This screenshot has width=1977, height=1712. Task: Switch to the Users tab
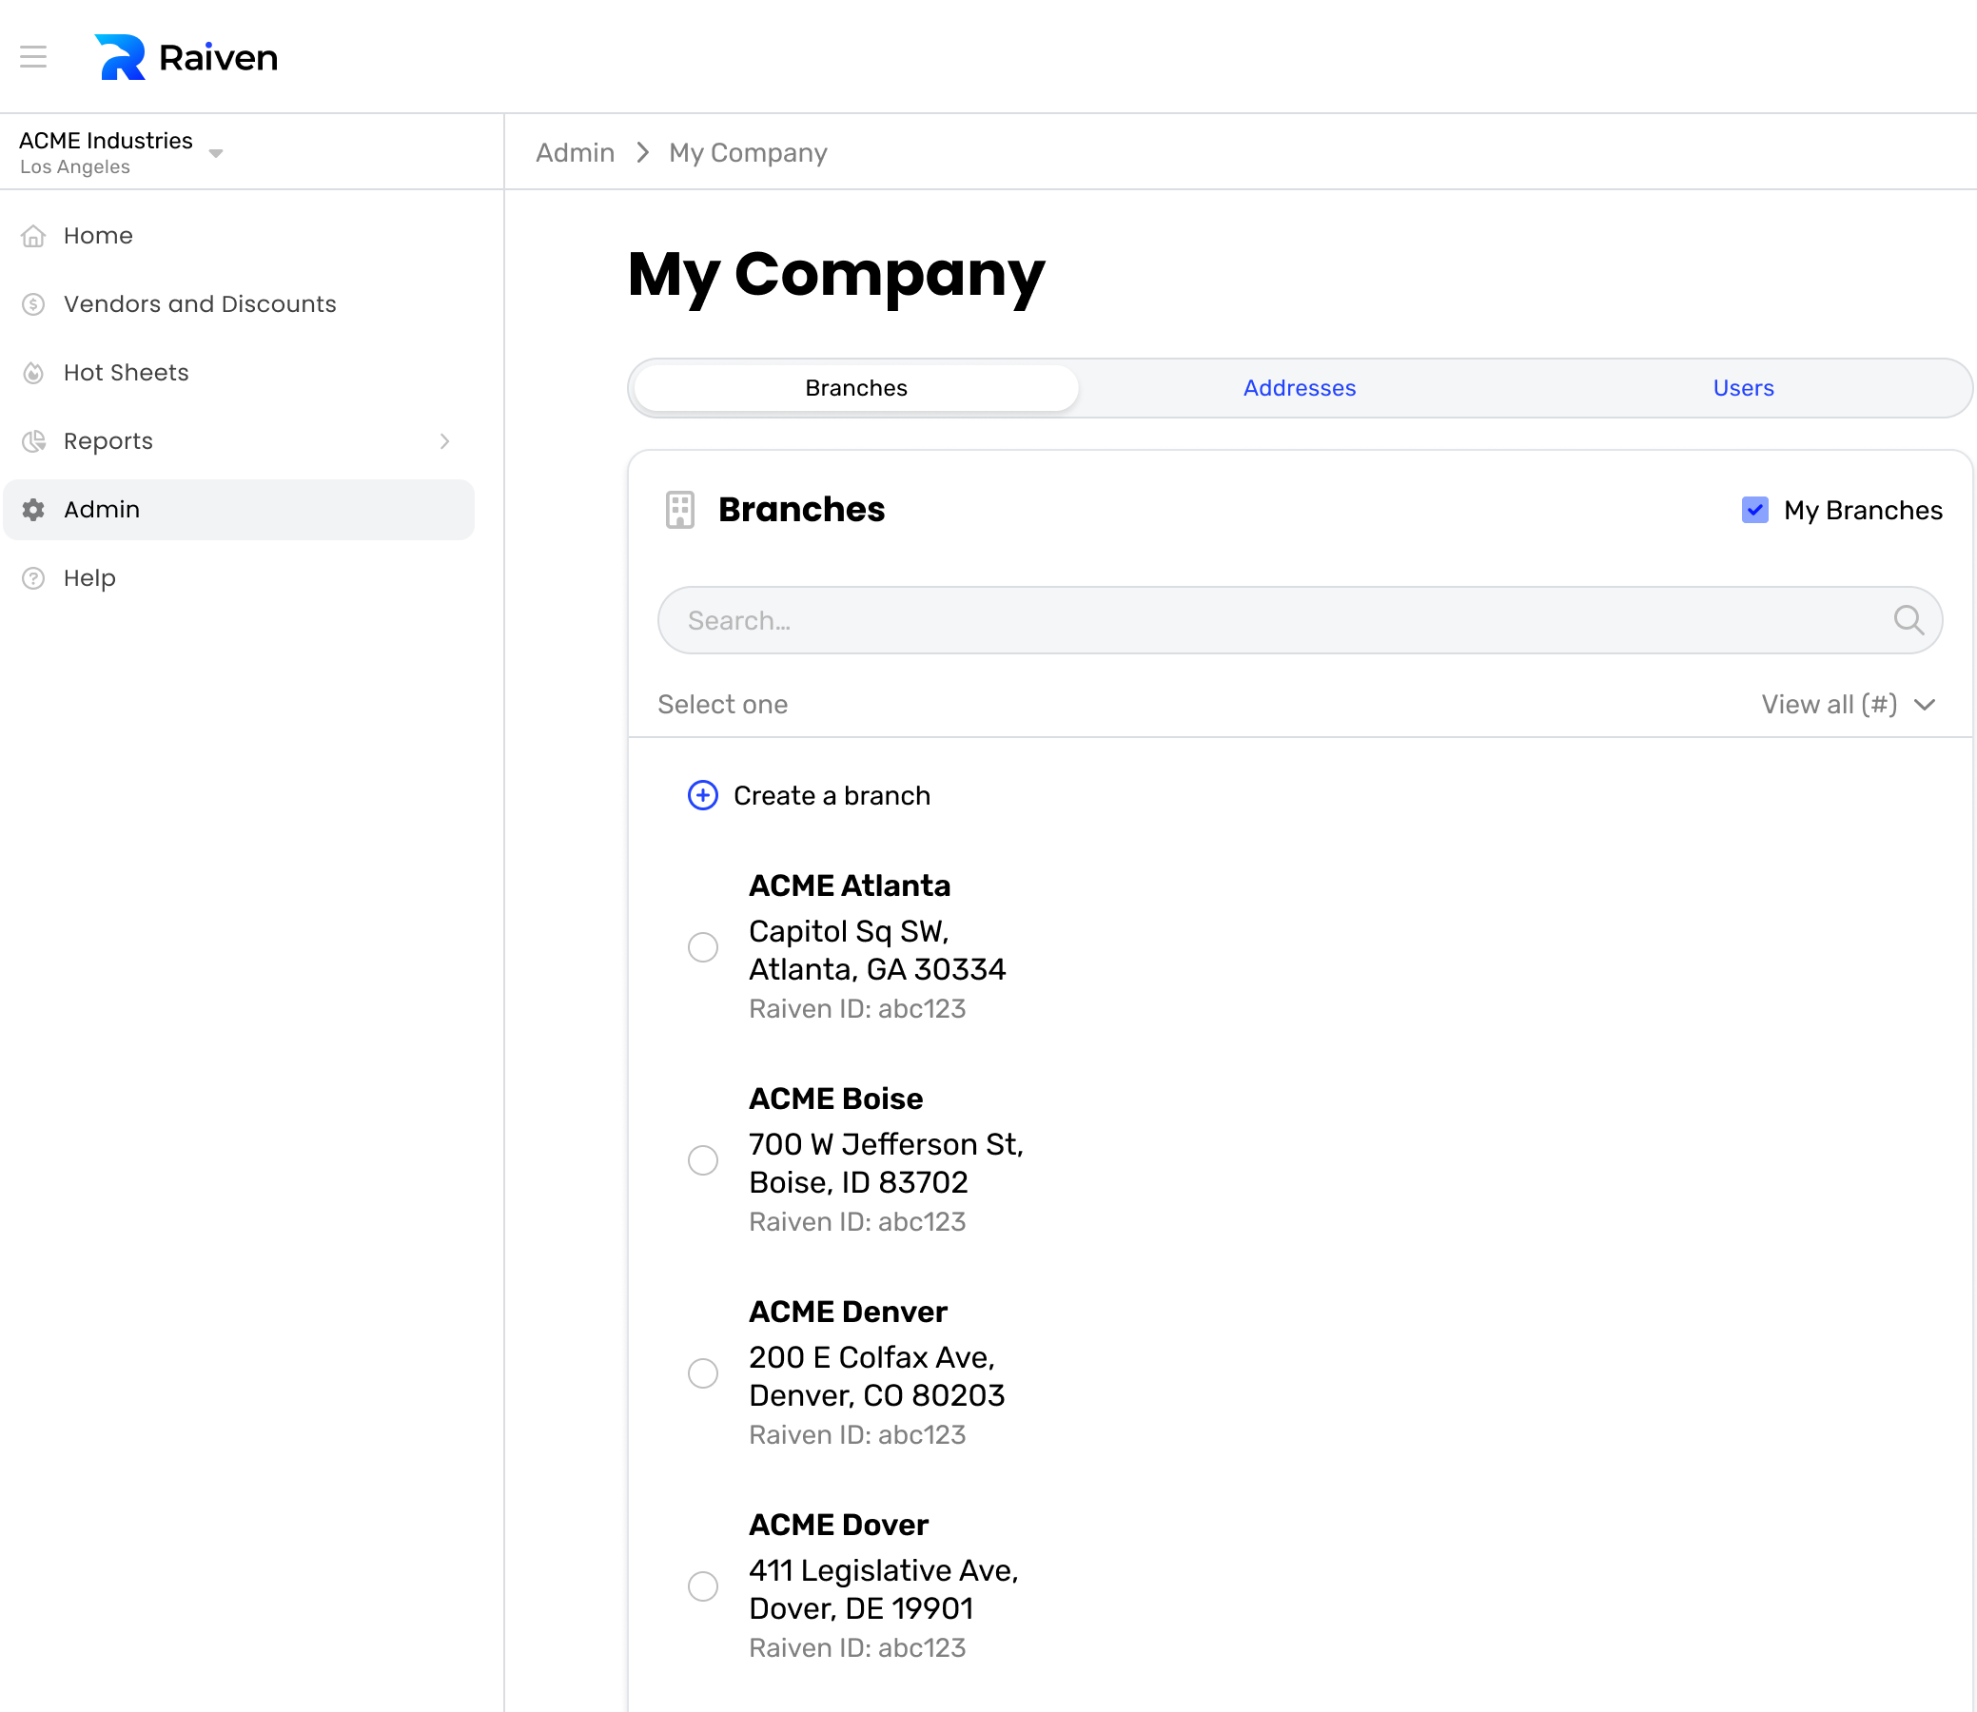click(x=1743, y=388)
